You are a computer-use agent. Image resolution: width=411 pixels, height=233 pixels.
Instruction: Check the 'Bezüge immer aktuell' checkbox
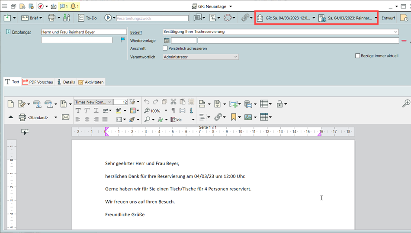pyautogui.click(x=357, y=56)
